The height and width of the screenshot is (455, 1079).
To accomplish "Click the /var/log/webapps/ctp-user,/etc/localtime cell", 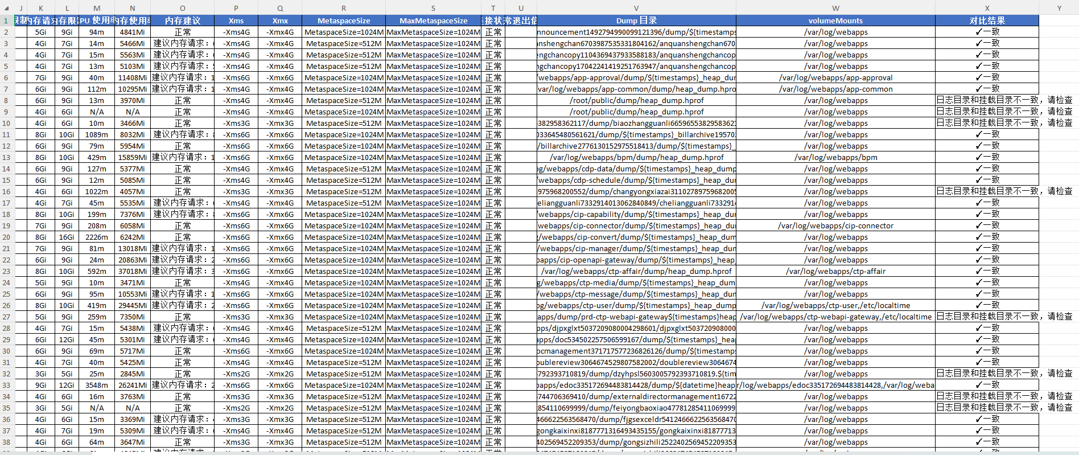I will pos(835,305).
